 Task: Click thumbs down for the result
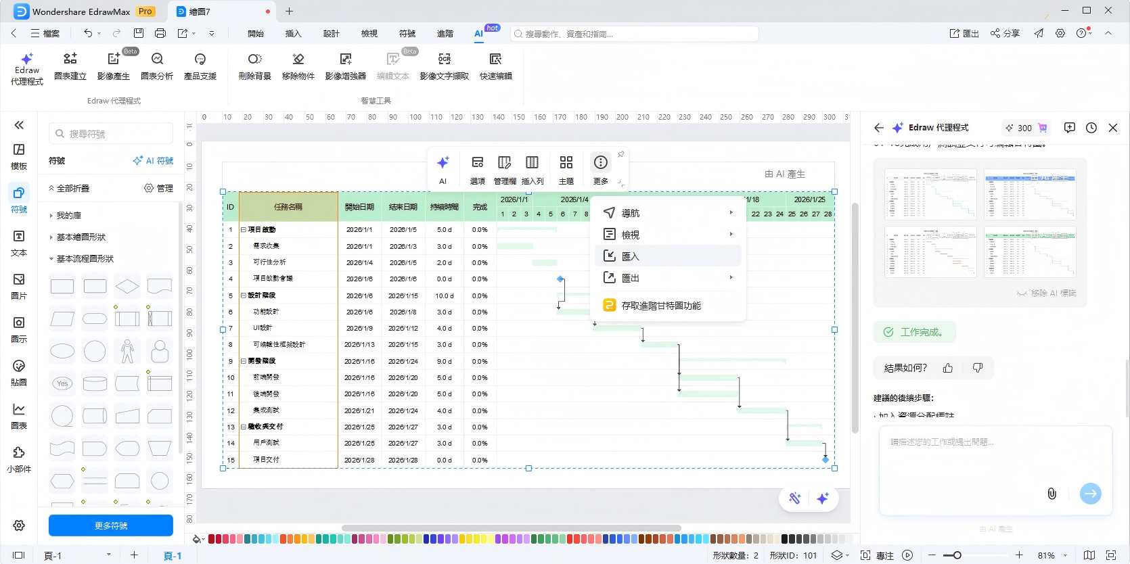click(x=978, y=368)
